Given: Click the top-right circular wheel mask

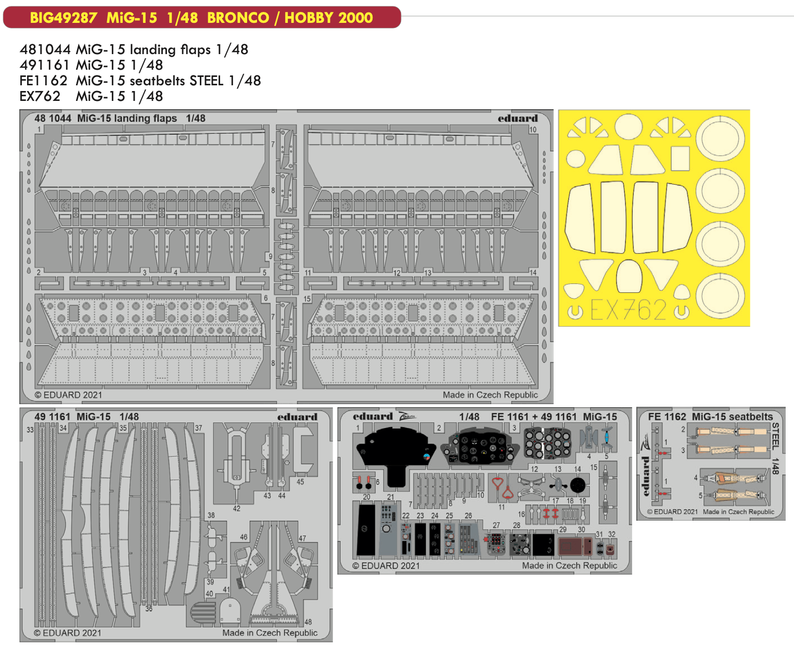Looking at the screenshot, I should coord(720,138).
